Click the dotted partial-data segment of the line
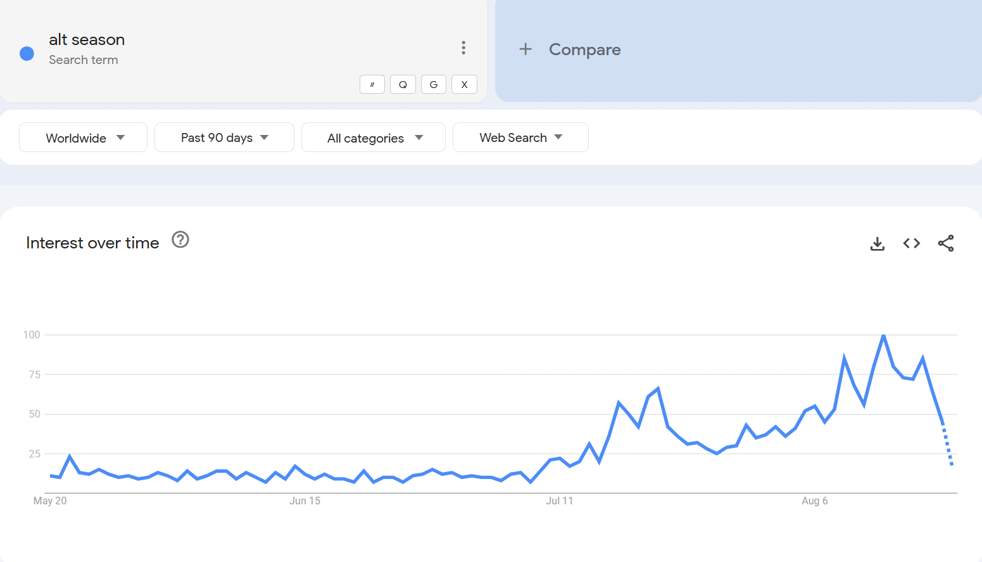 click(948, 446)
